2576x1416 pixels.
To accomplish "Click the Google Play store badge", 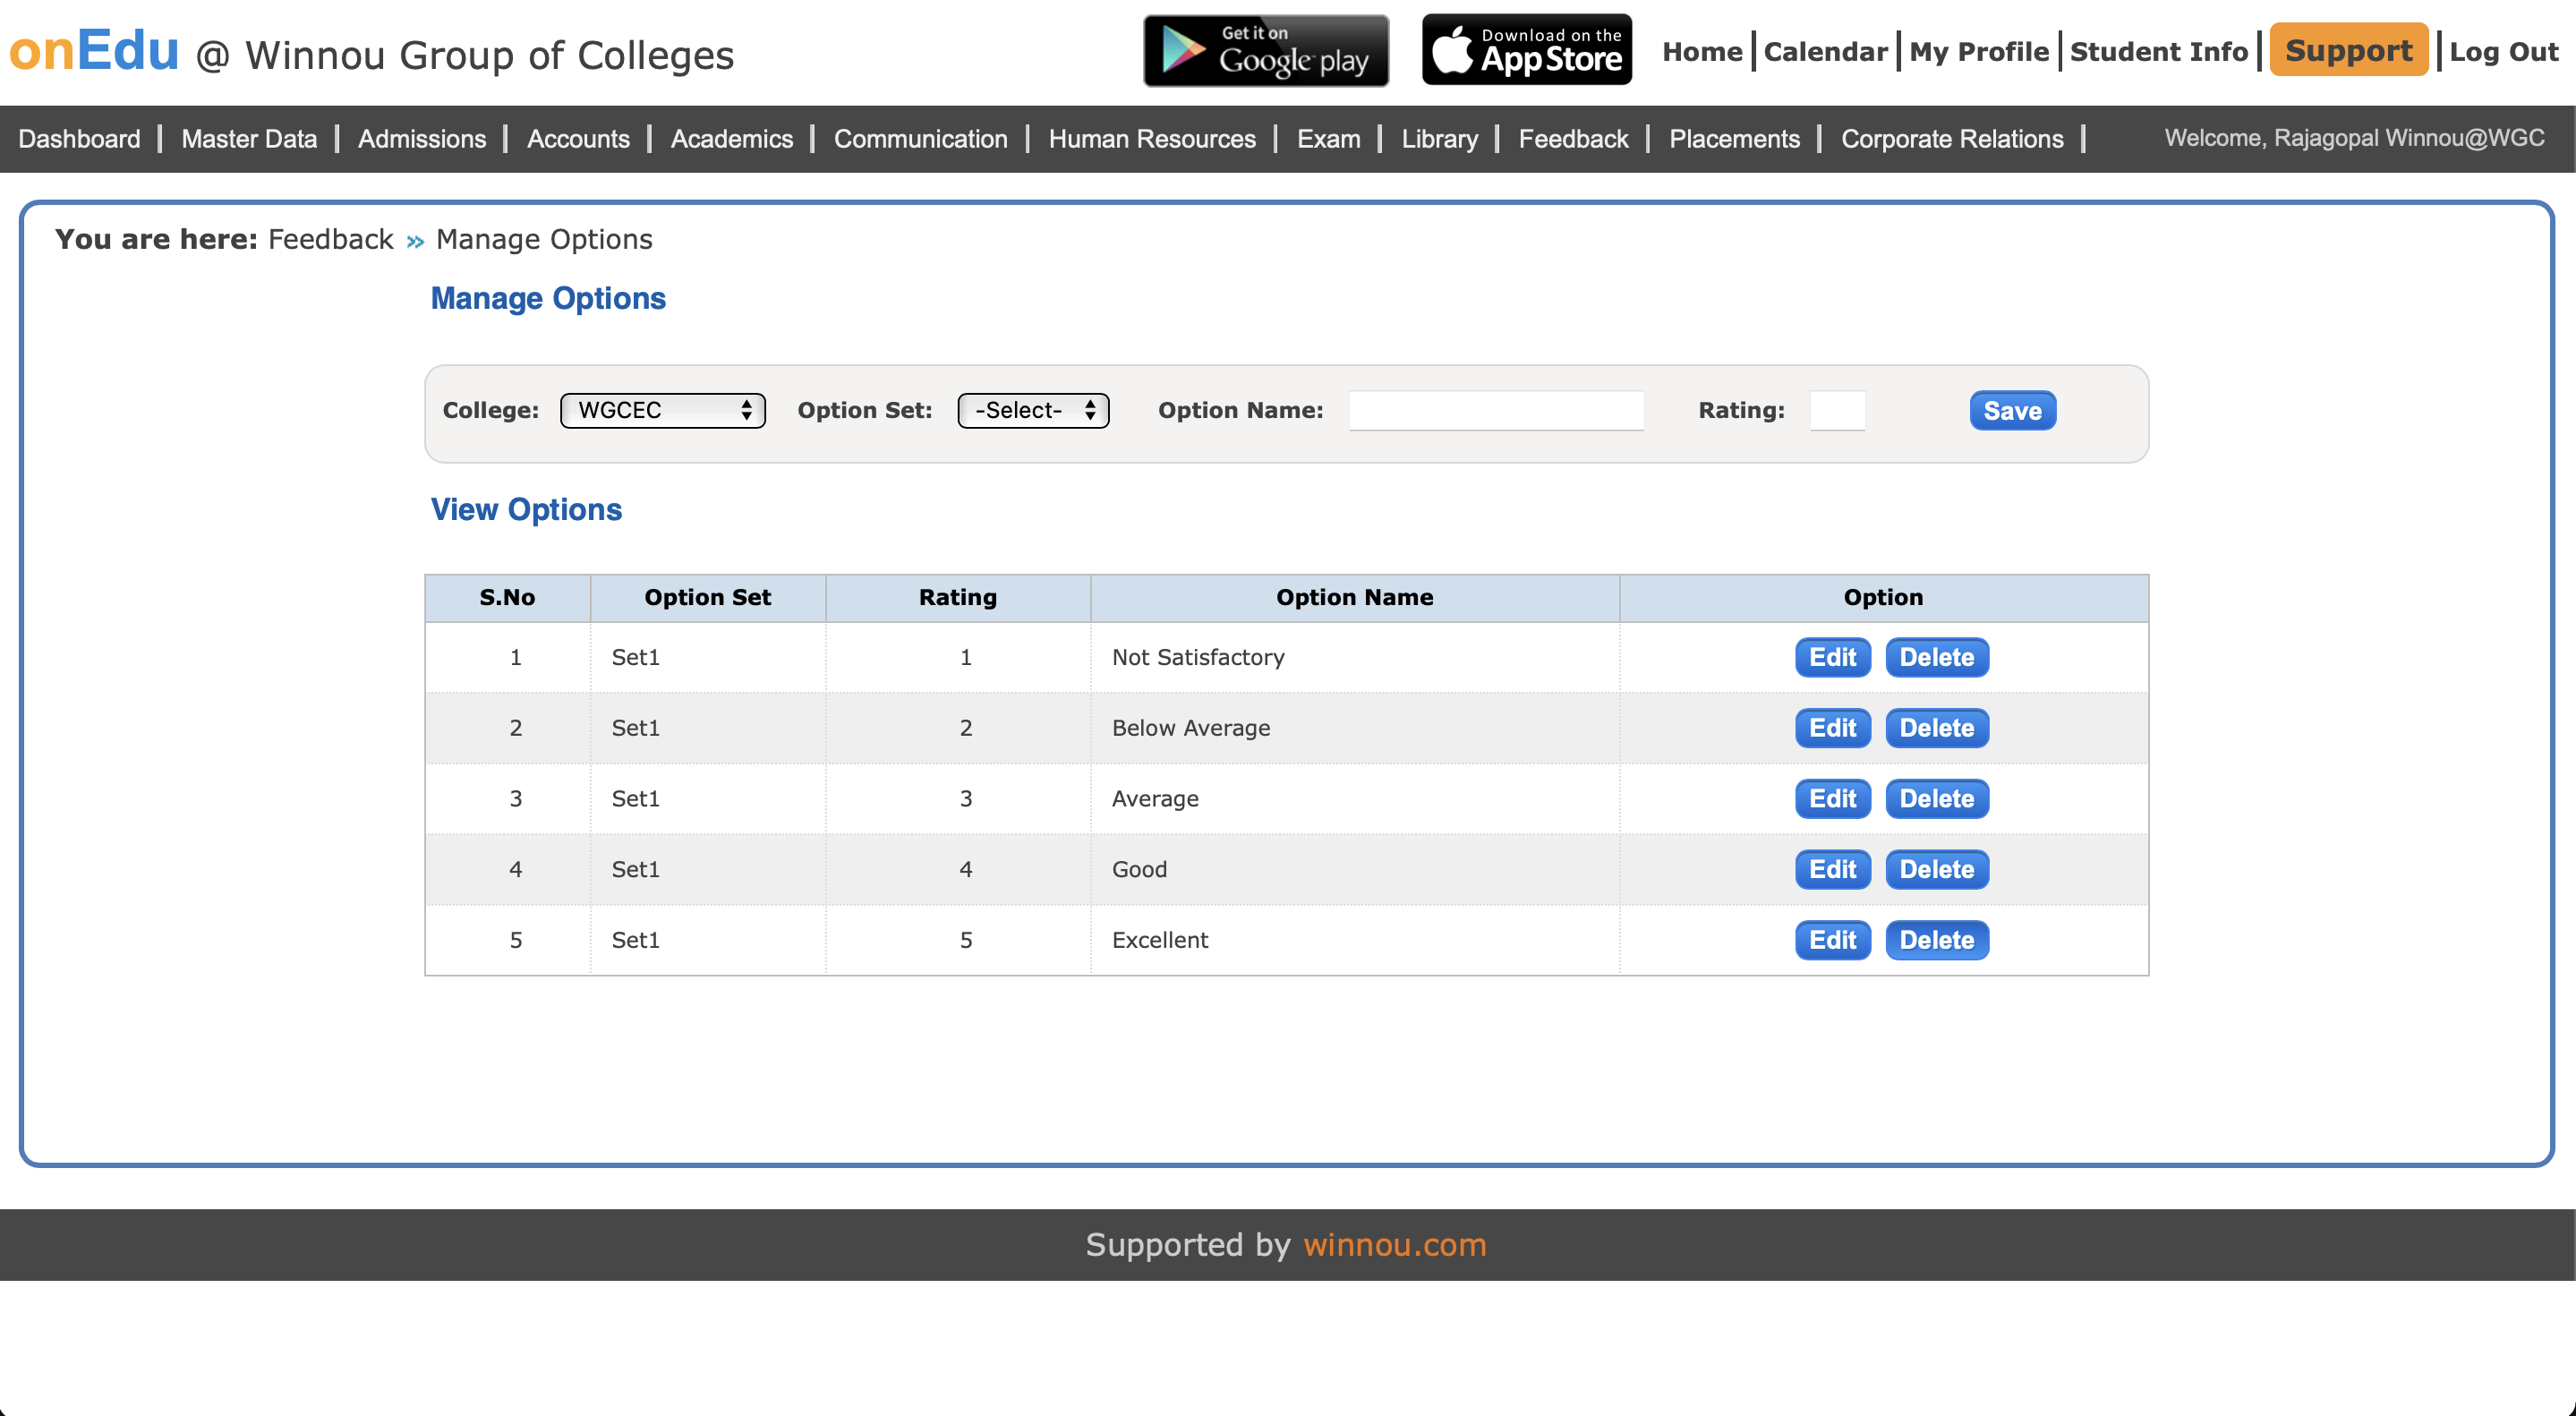I will pos(1265,50).
